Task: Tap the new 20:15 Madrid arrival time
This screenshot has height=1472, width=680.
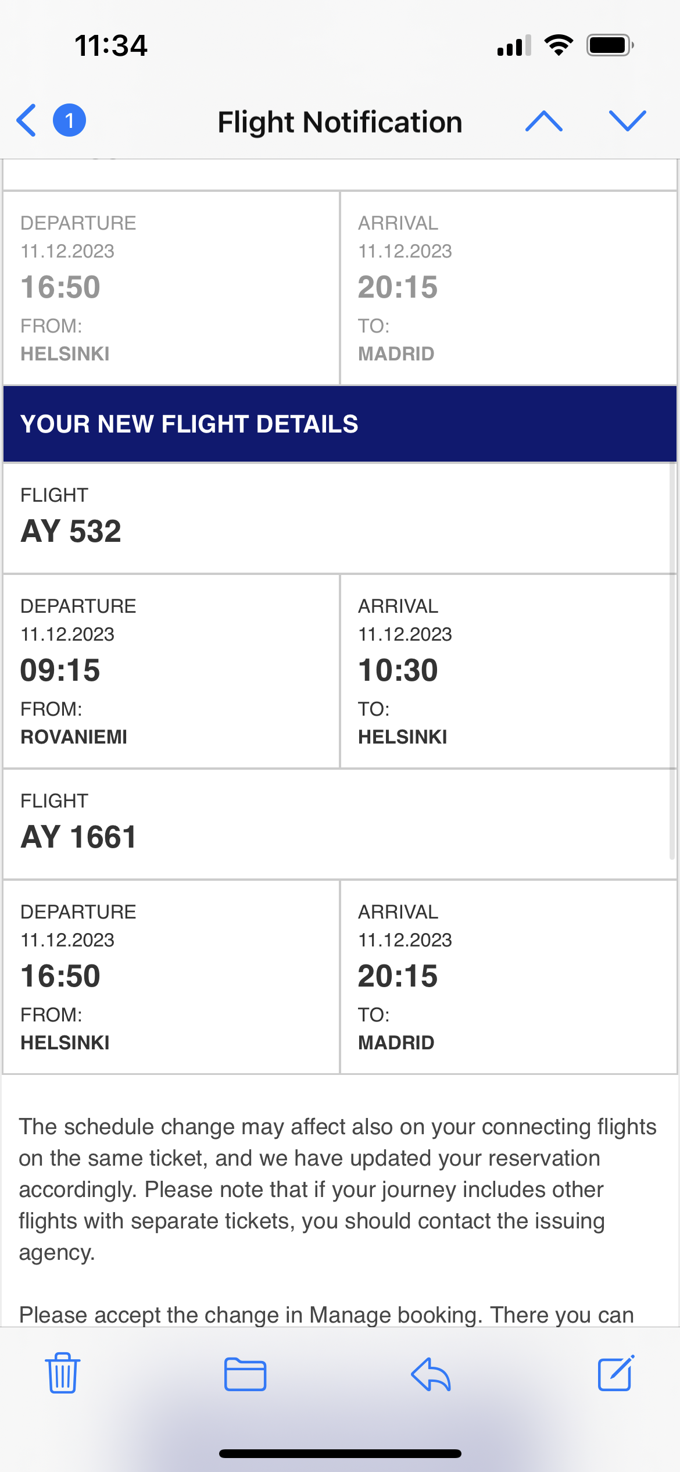Action: click(398, 976)
